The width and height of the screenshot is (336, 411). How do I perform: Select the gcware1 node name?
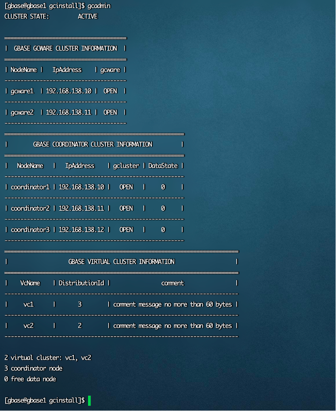(22, 91)
